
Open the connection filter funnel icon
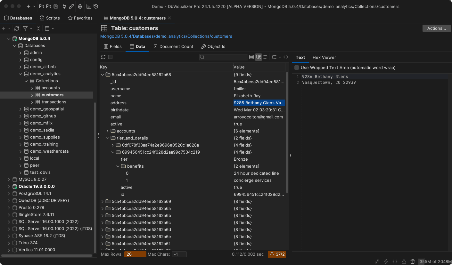pyautogui.click(x=24, y=28)
